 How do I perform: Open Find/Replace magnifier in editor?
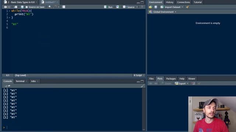pyautogui.click(x=50, y=7)
